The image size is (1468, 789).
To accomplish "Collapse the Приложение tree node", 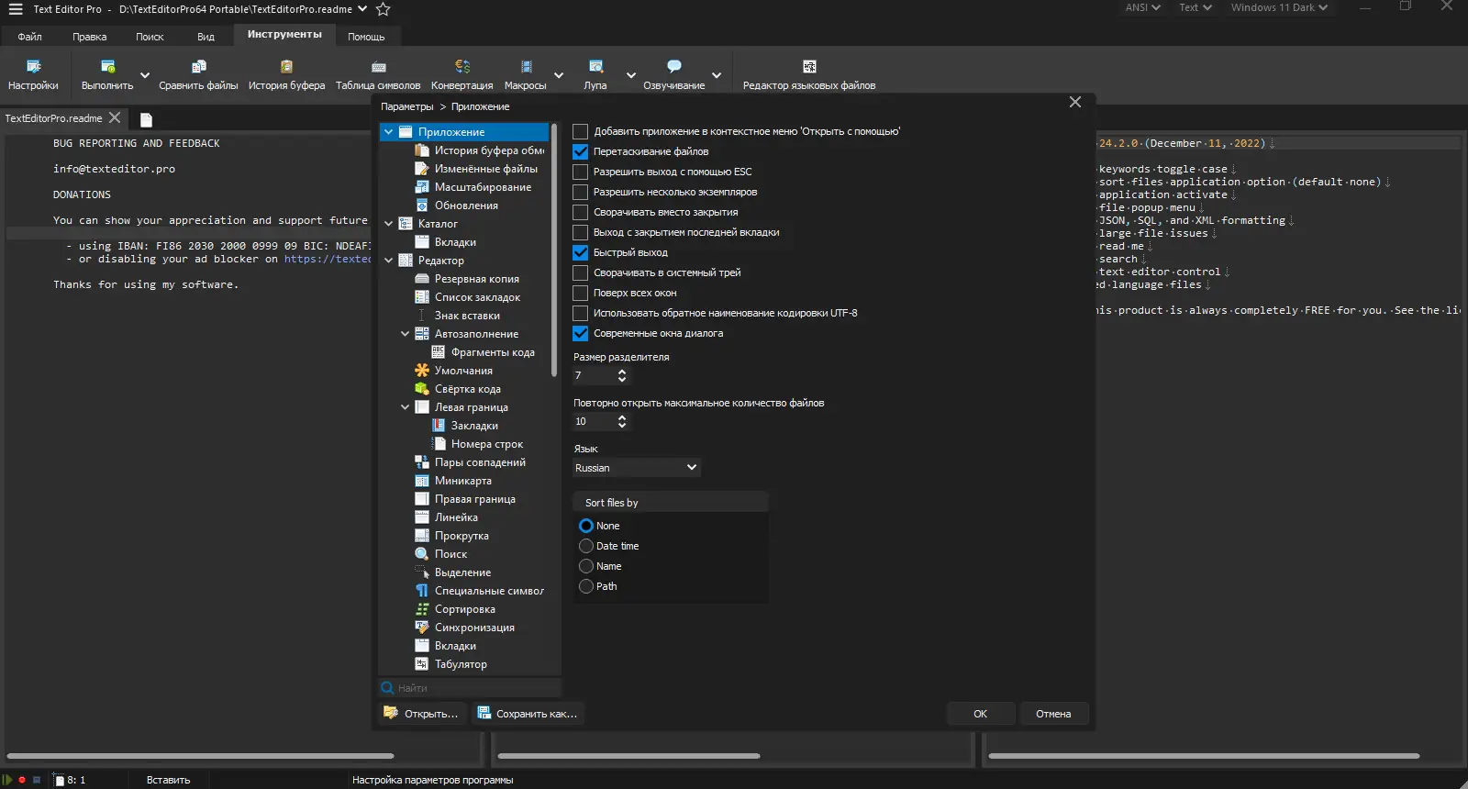I will point(389,132).
